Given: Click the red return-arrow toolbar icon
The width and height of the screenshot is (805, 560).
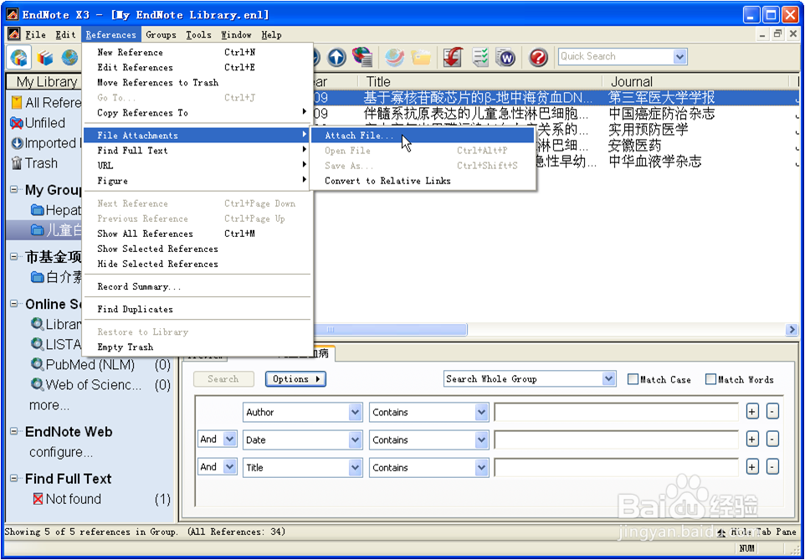Looking at the screenshot, I should (453, 57).
